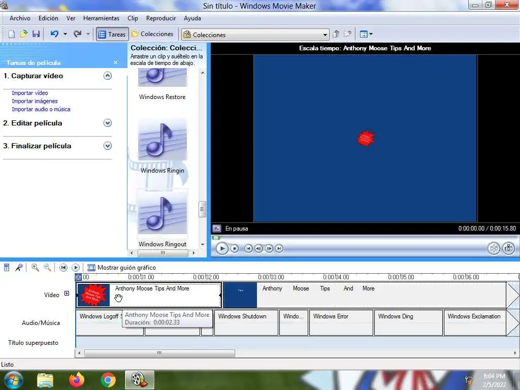Viewport: 520px width, 390px height.
Task: Click the collection horizontal scroll right arrow
Action: coord(193,253)
